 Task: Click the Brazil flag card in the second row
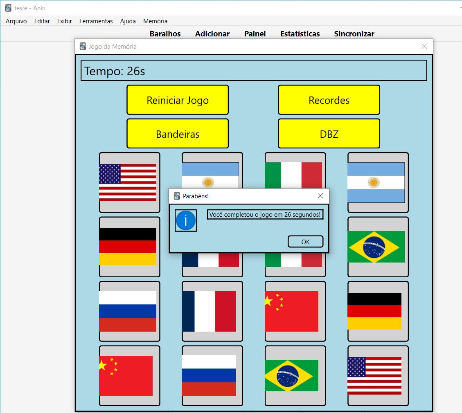click(378, 247)
